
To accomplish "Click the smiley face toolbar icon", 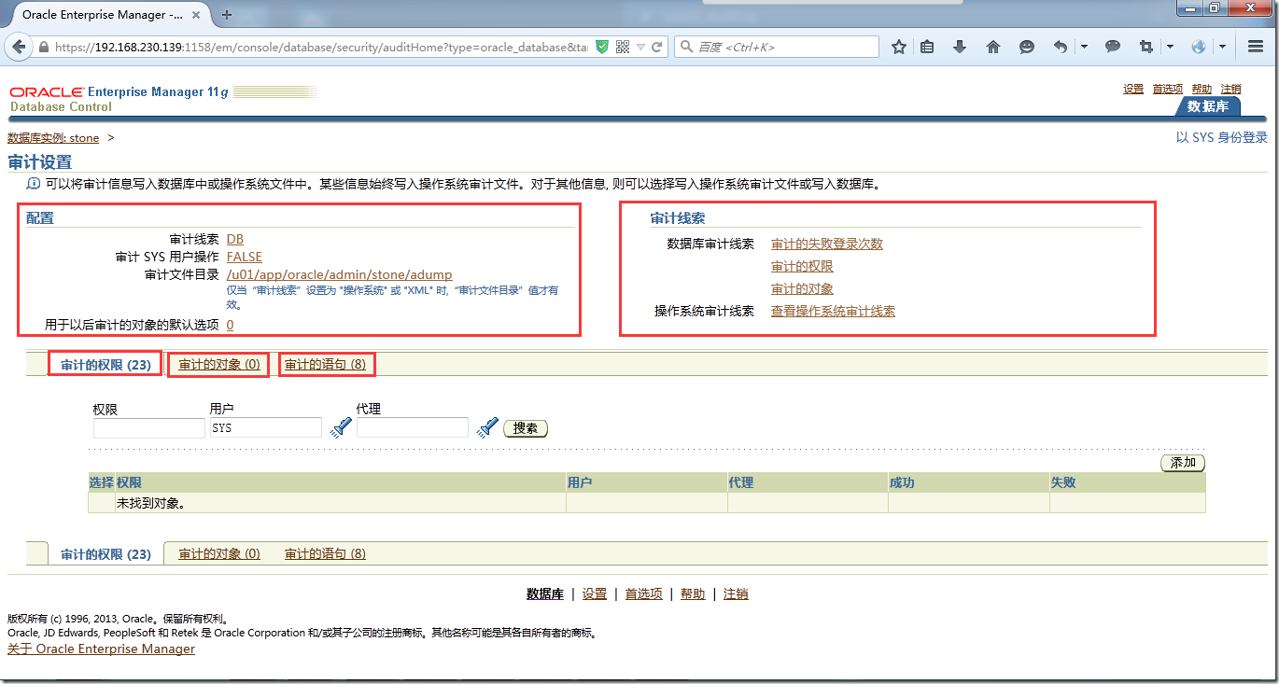I will pos(1027,47).
